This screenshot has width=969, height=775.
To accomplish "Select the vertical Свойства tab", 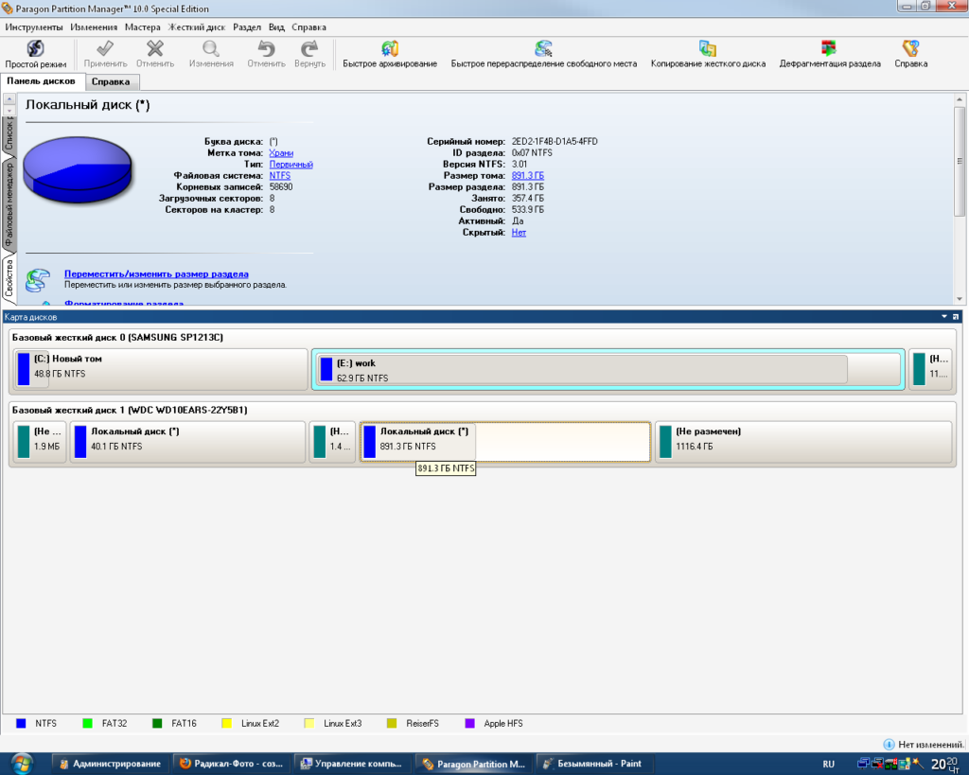I will [9, 277].
